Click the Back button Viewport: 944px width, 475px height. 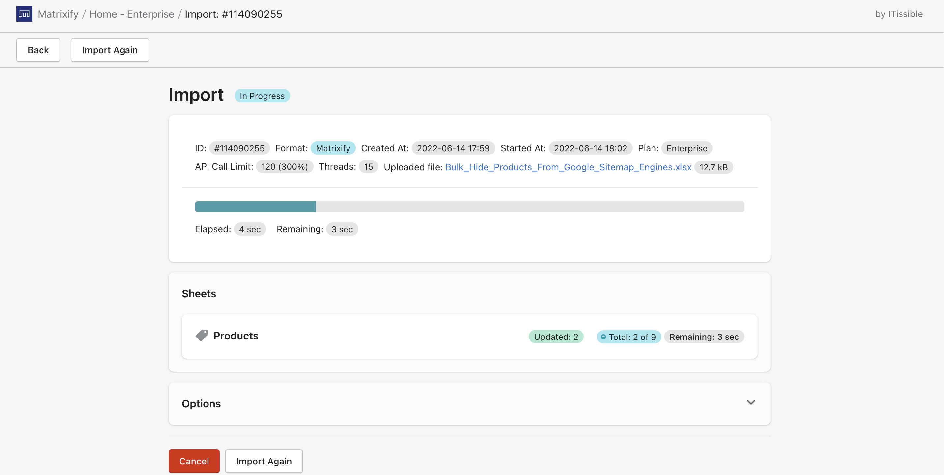38,50
